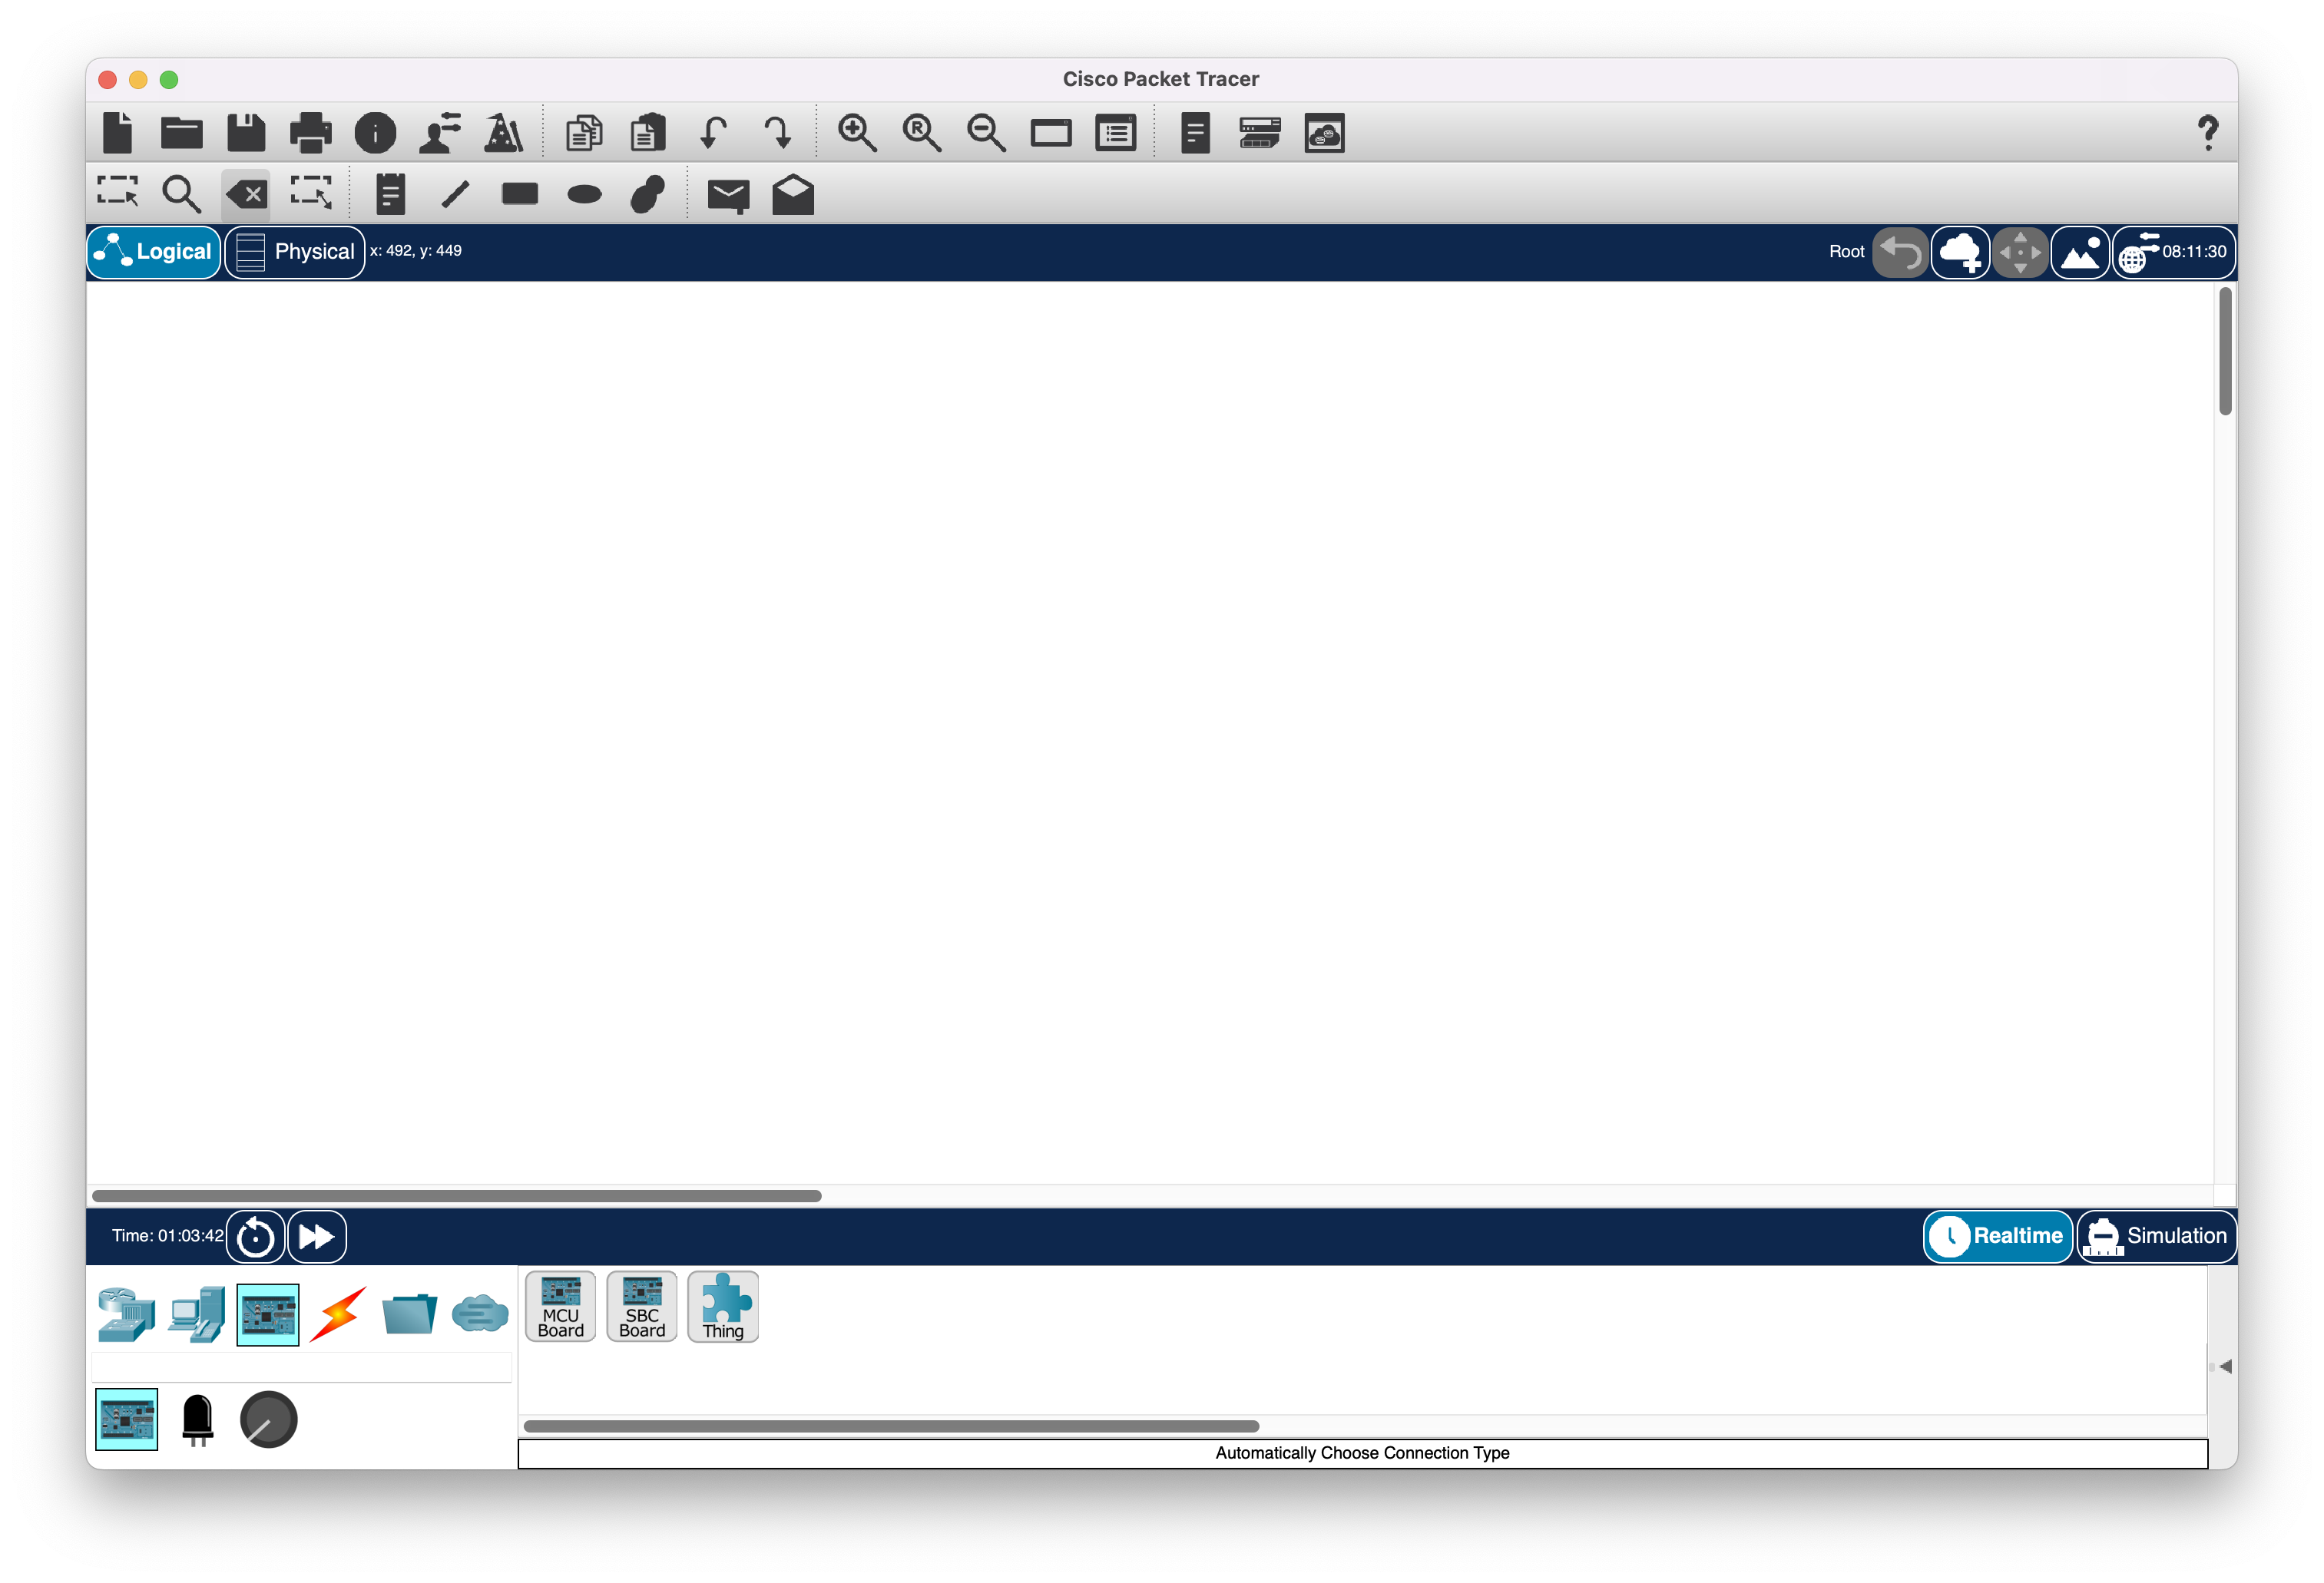Choose the Connections lightning bolt category
Viewport: 2324px width, 1583px height.
[339, 1314]
